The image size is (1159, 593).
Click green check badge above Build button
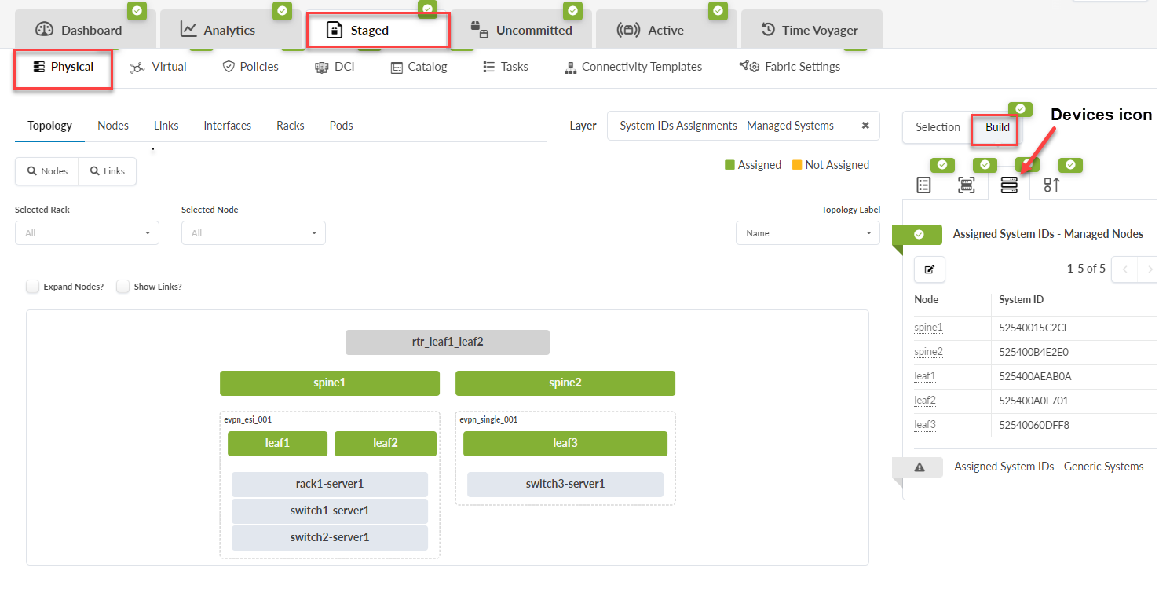pyautogui.click(x=1020, y=109)
